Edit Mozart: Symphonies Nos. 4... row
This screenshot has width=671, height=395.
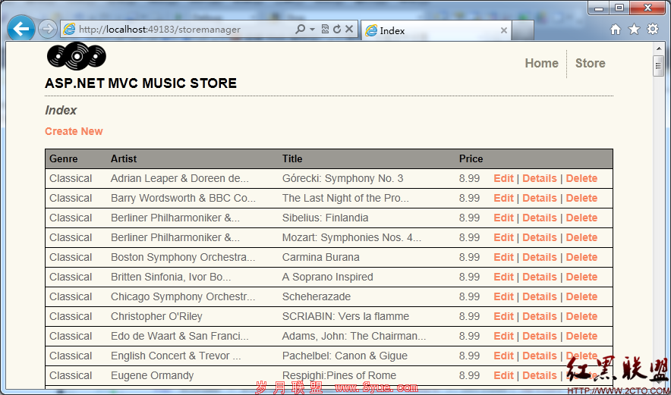point(503,237)
